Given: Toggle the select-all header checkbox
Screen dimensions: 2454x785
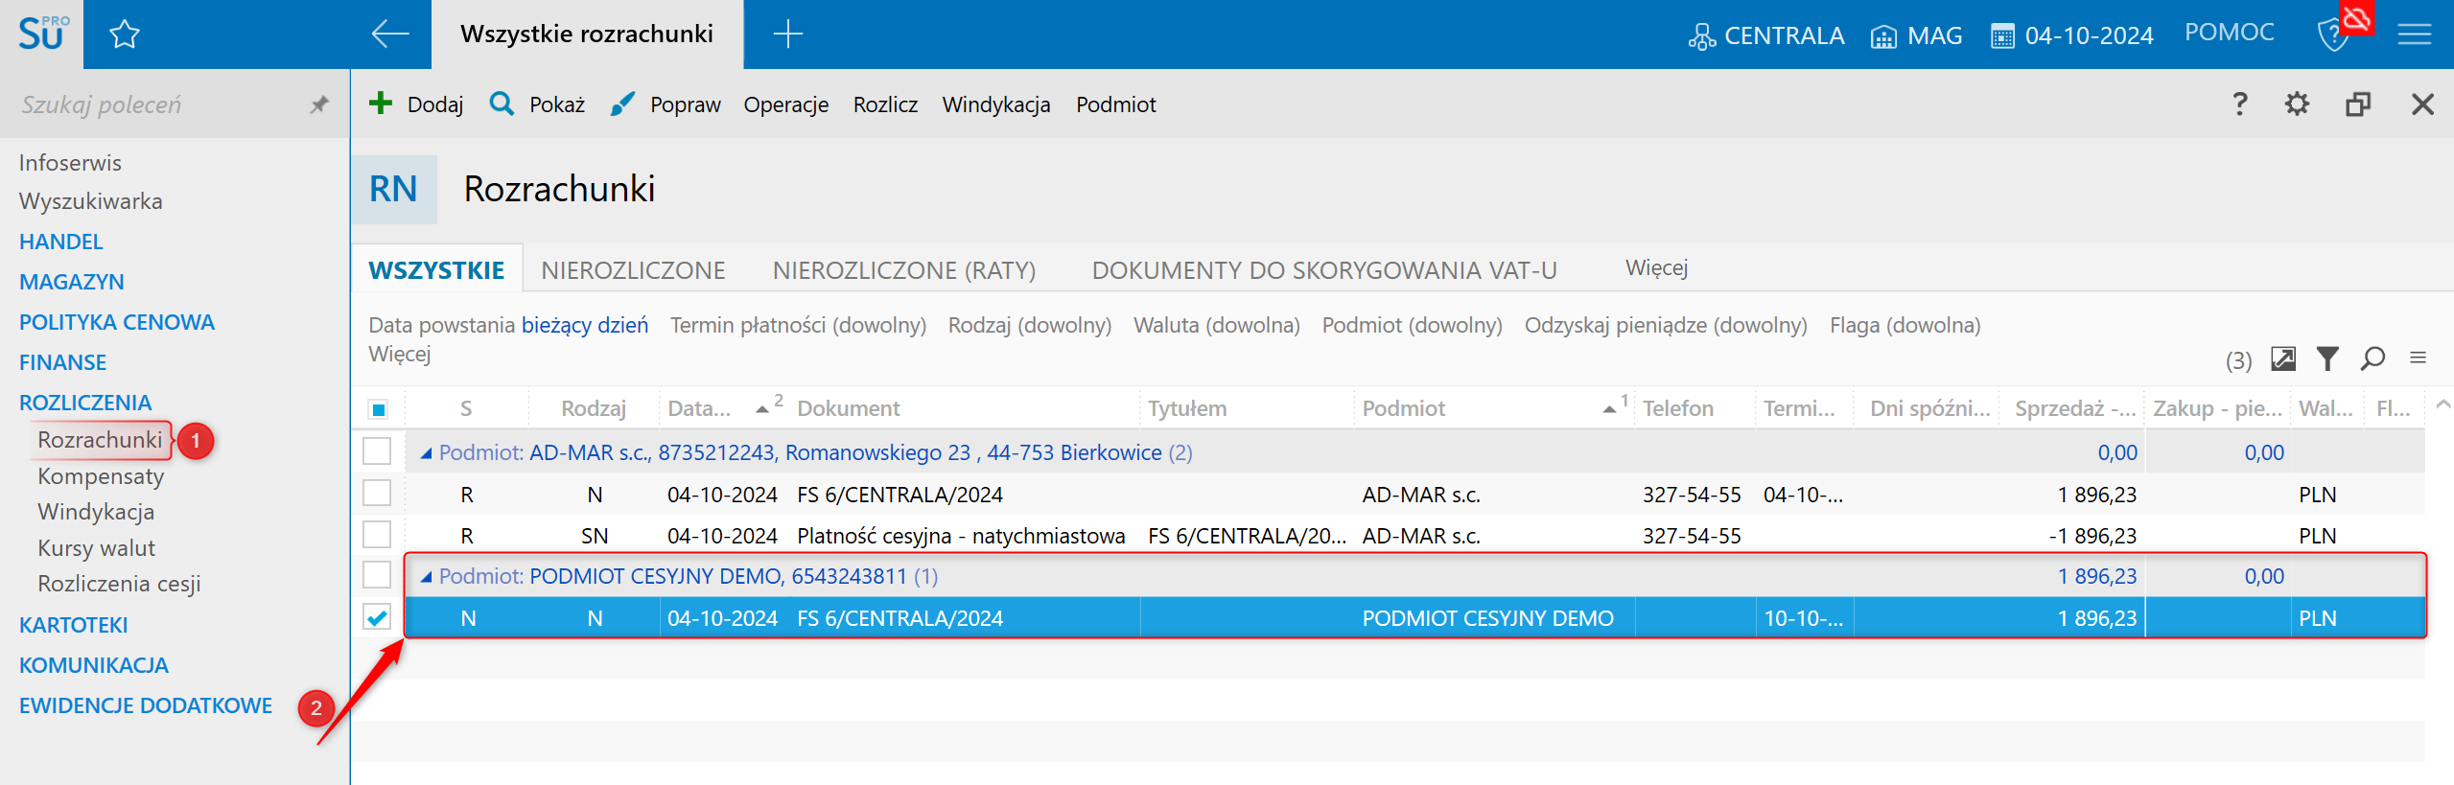Looking at the screenshot, I should (378, 409).
